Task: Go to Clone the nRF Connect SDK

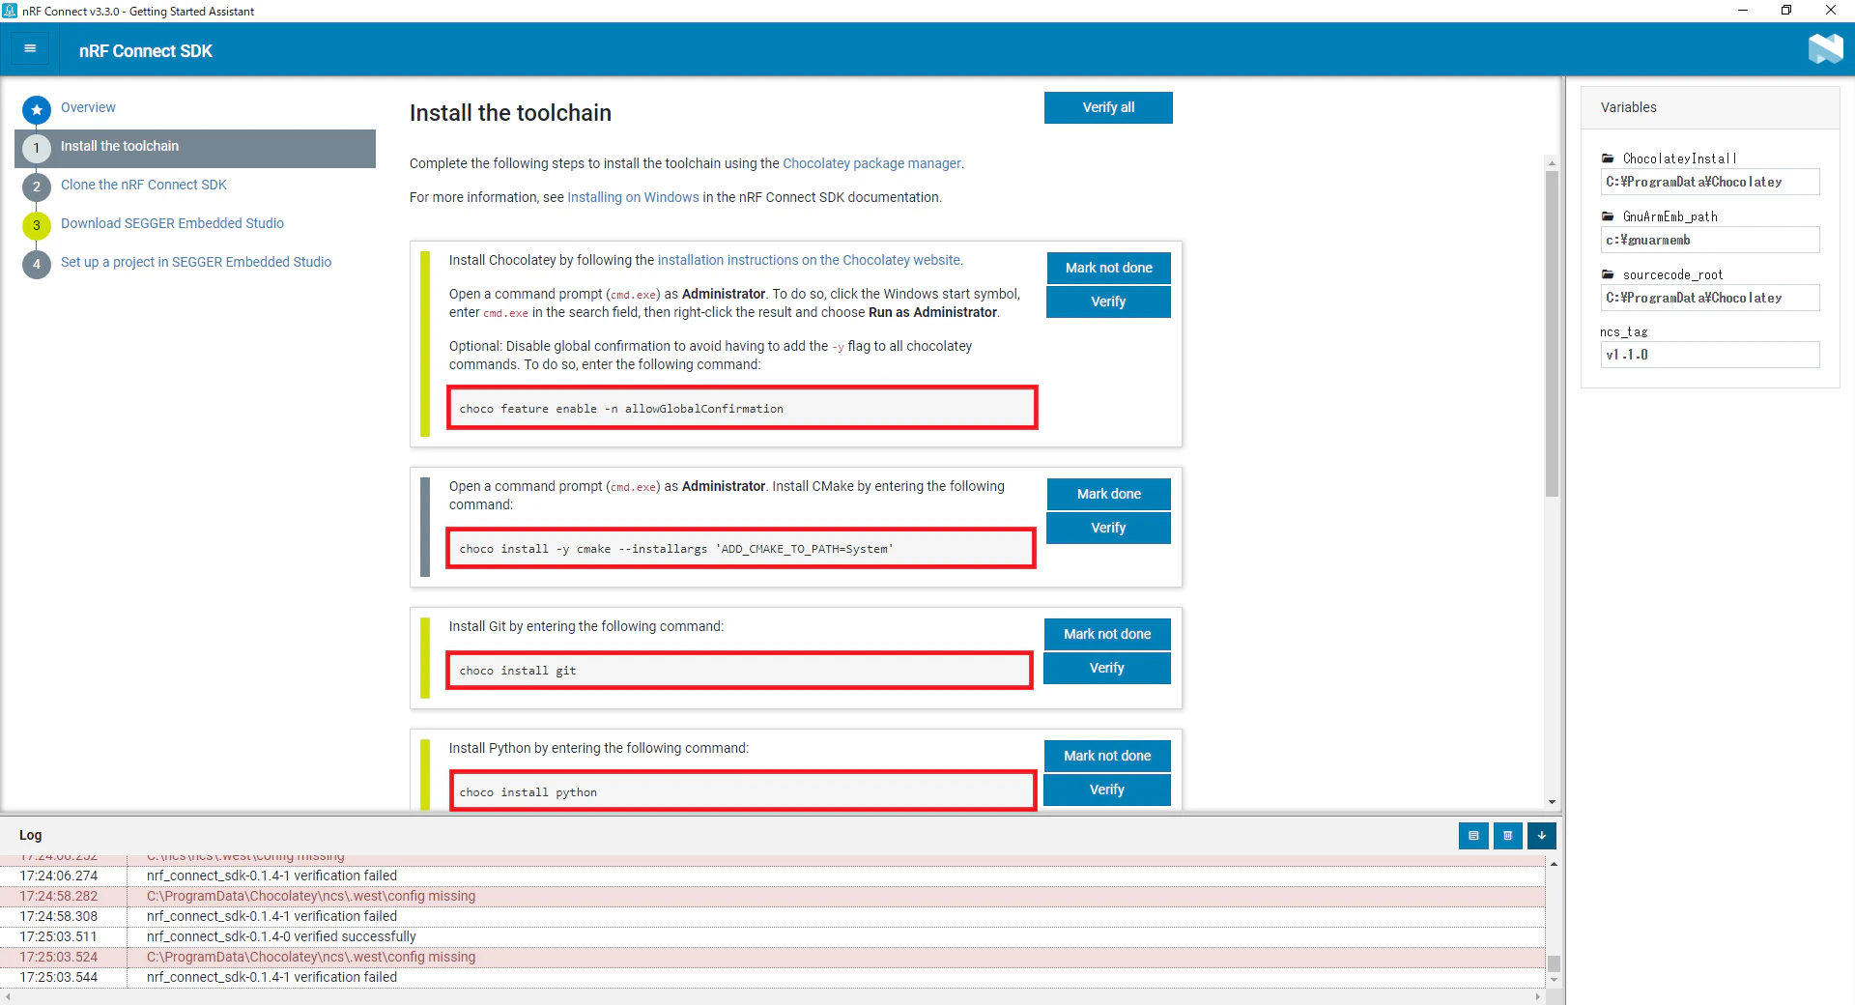Action: click(x=144, y=185)
